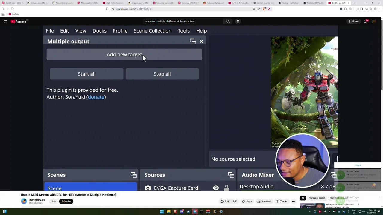Open the YouTube bookmark in bookmarks bar

(14, 14)
